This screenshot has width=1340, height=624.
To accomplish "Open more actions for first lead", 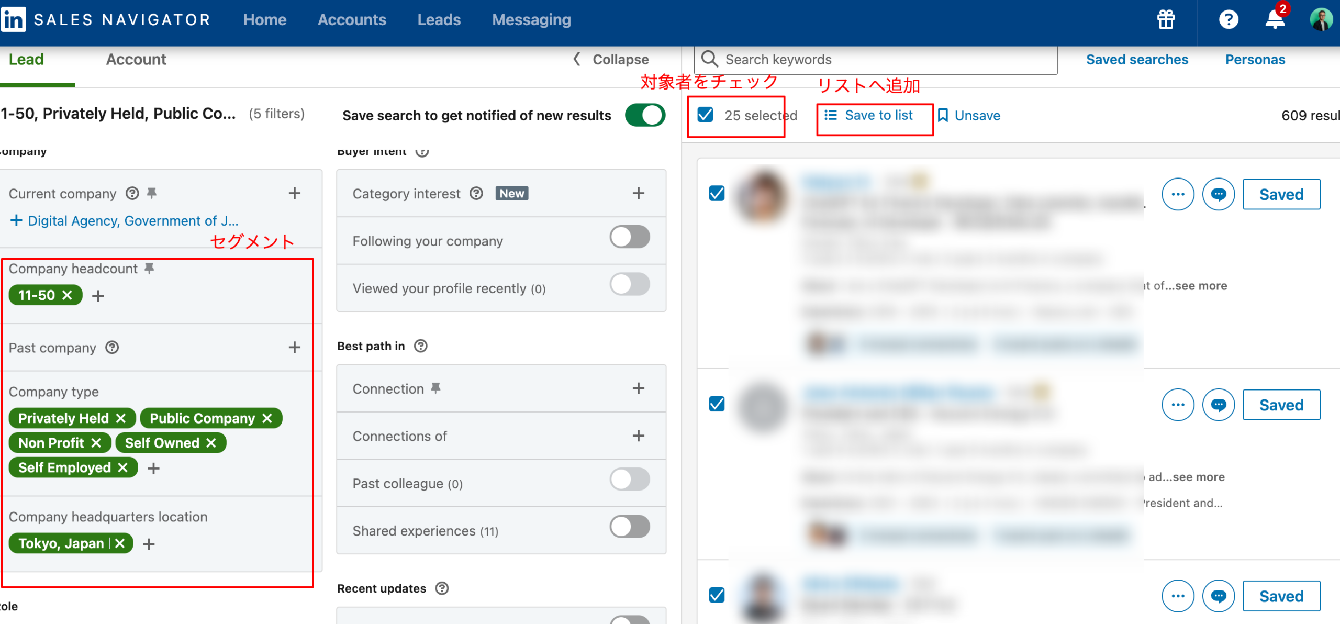I will pos(1178,194).
